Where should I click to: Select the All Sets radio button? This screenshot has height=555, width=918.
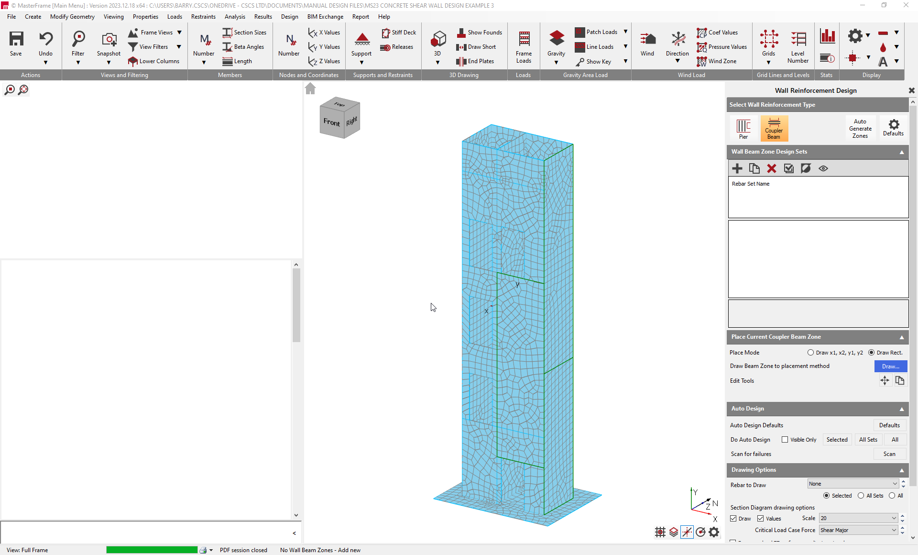(861, 496)
